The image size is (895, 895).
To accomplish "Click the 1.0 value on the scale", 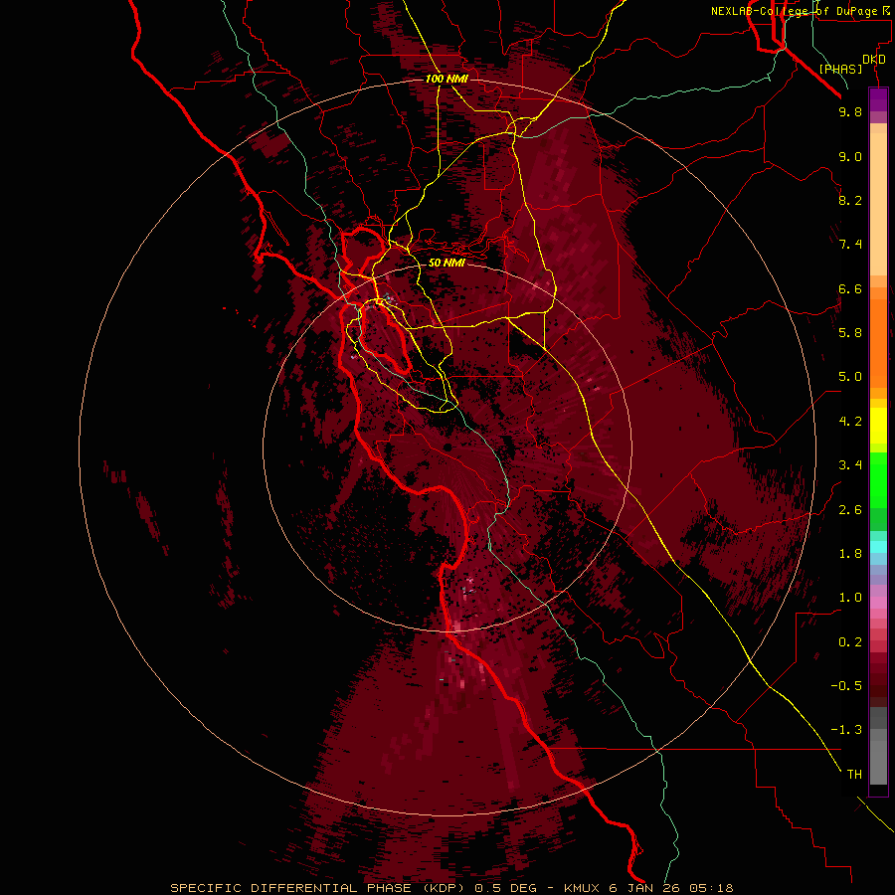I will (850, 598).
